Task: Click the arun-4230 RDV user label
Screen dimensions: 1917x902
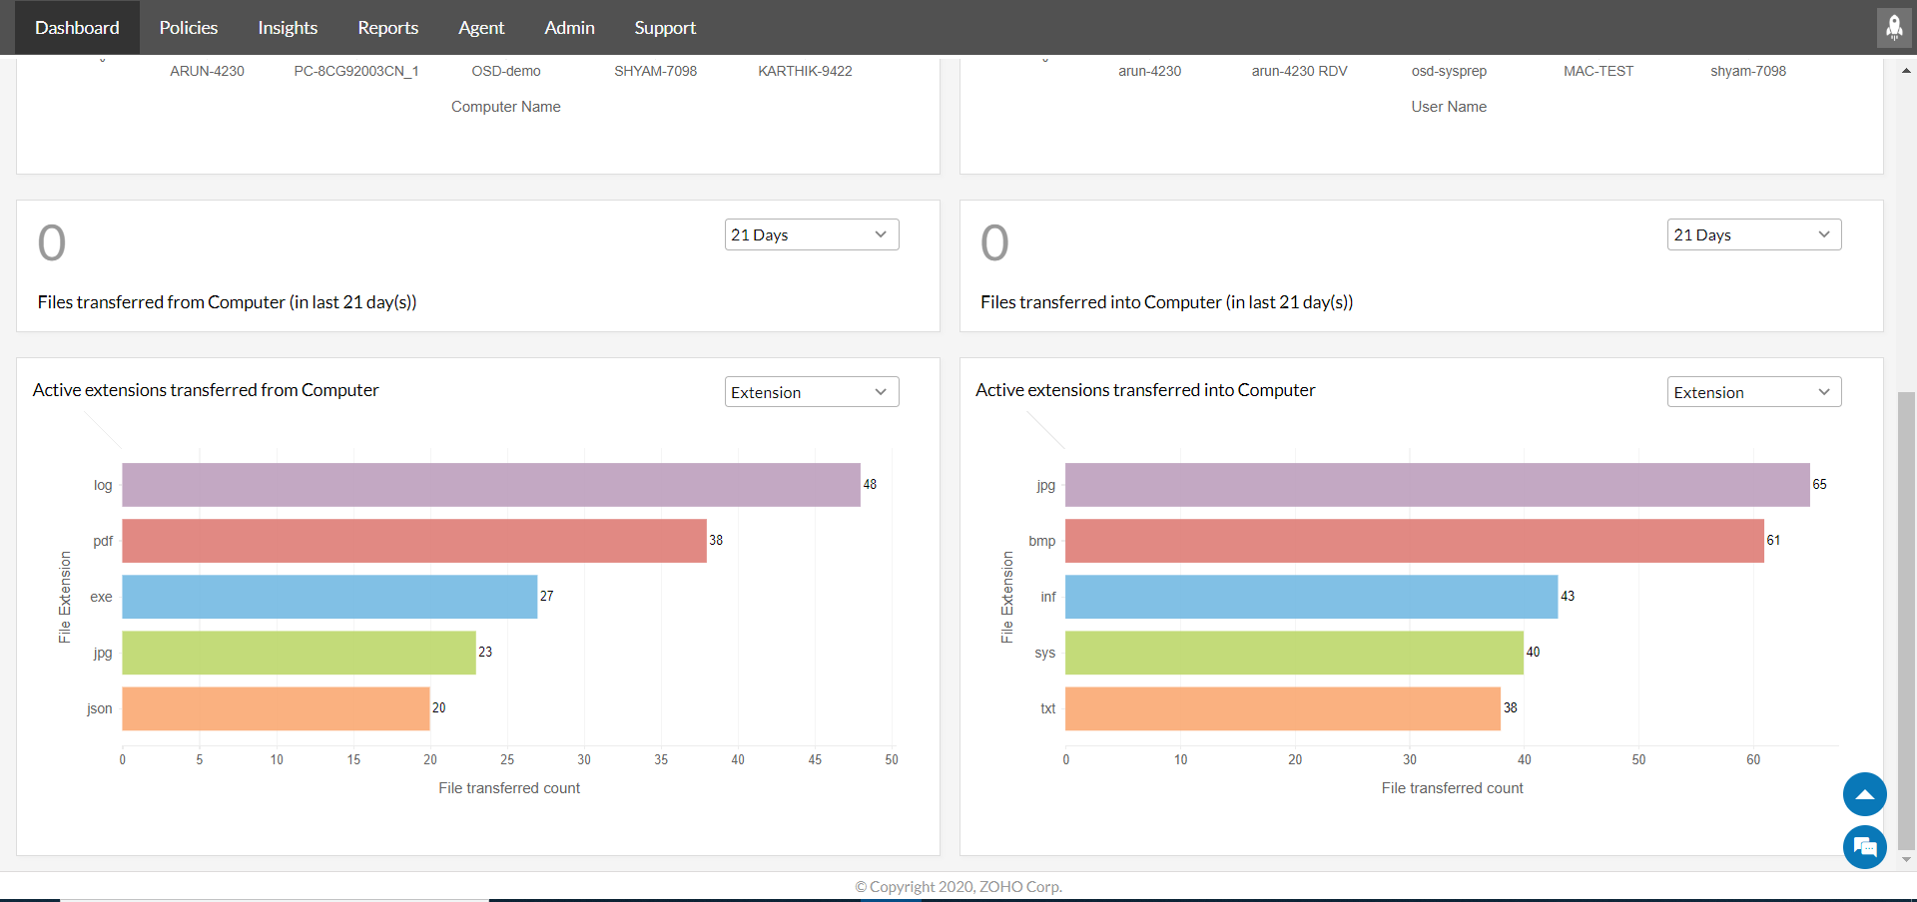Action: 1299,71
